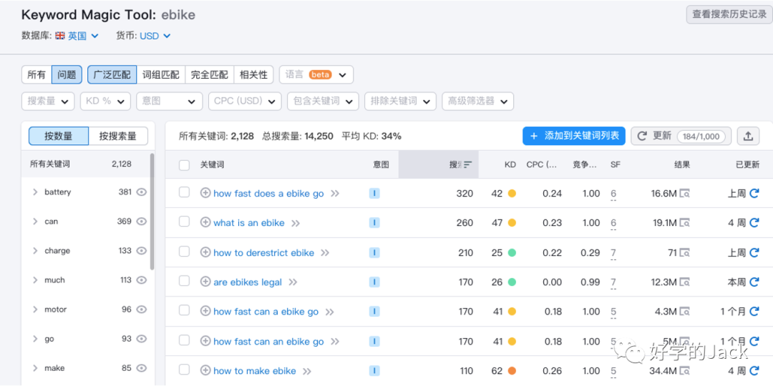Click the left group list scrollbar

152,212
